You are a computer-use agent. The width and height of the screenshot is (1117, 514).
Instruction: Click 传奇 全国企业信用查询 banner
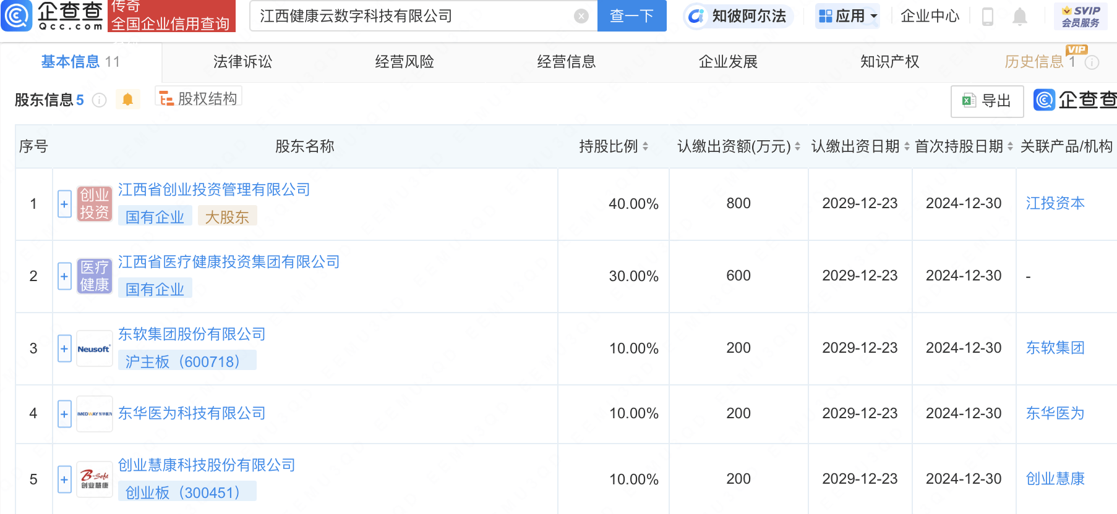click(x=171, y=15)
